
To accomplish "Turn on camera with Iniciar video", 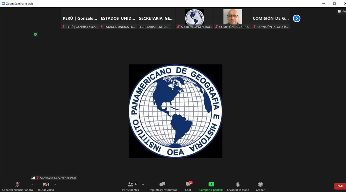I will (46, 186).
